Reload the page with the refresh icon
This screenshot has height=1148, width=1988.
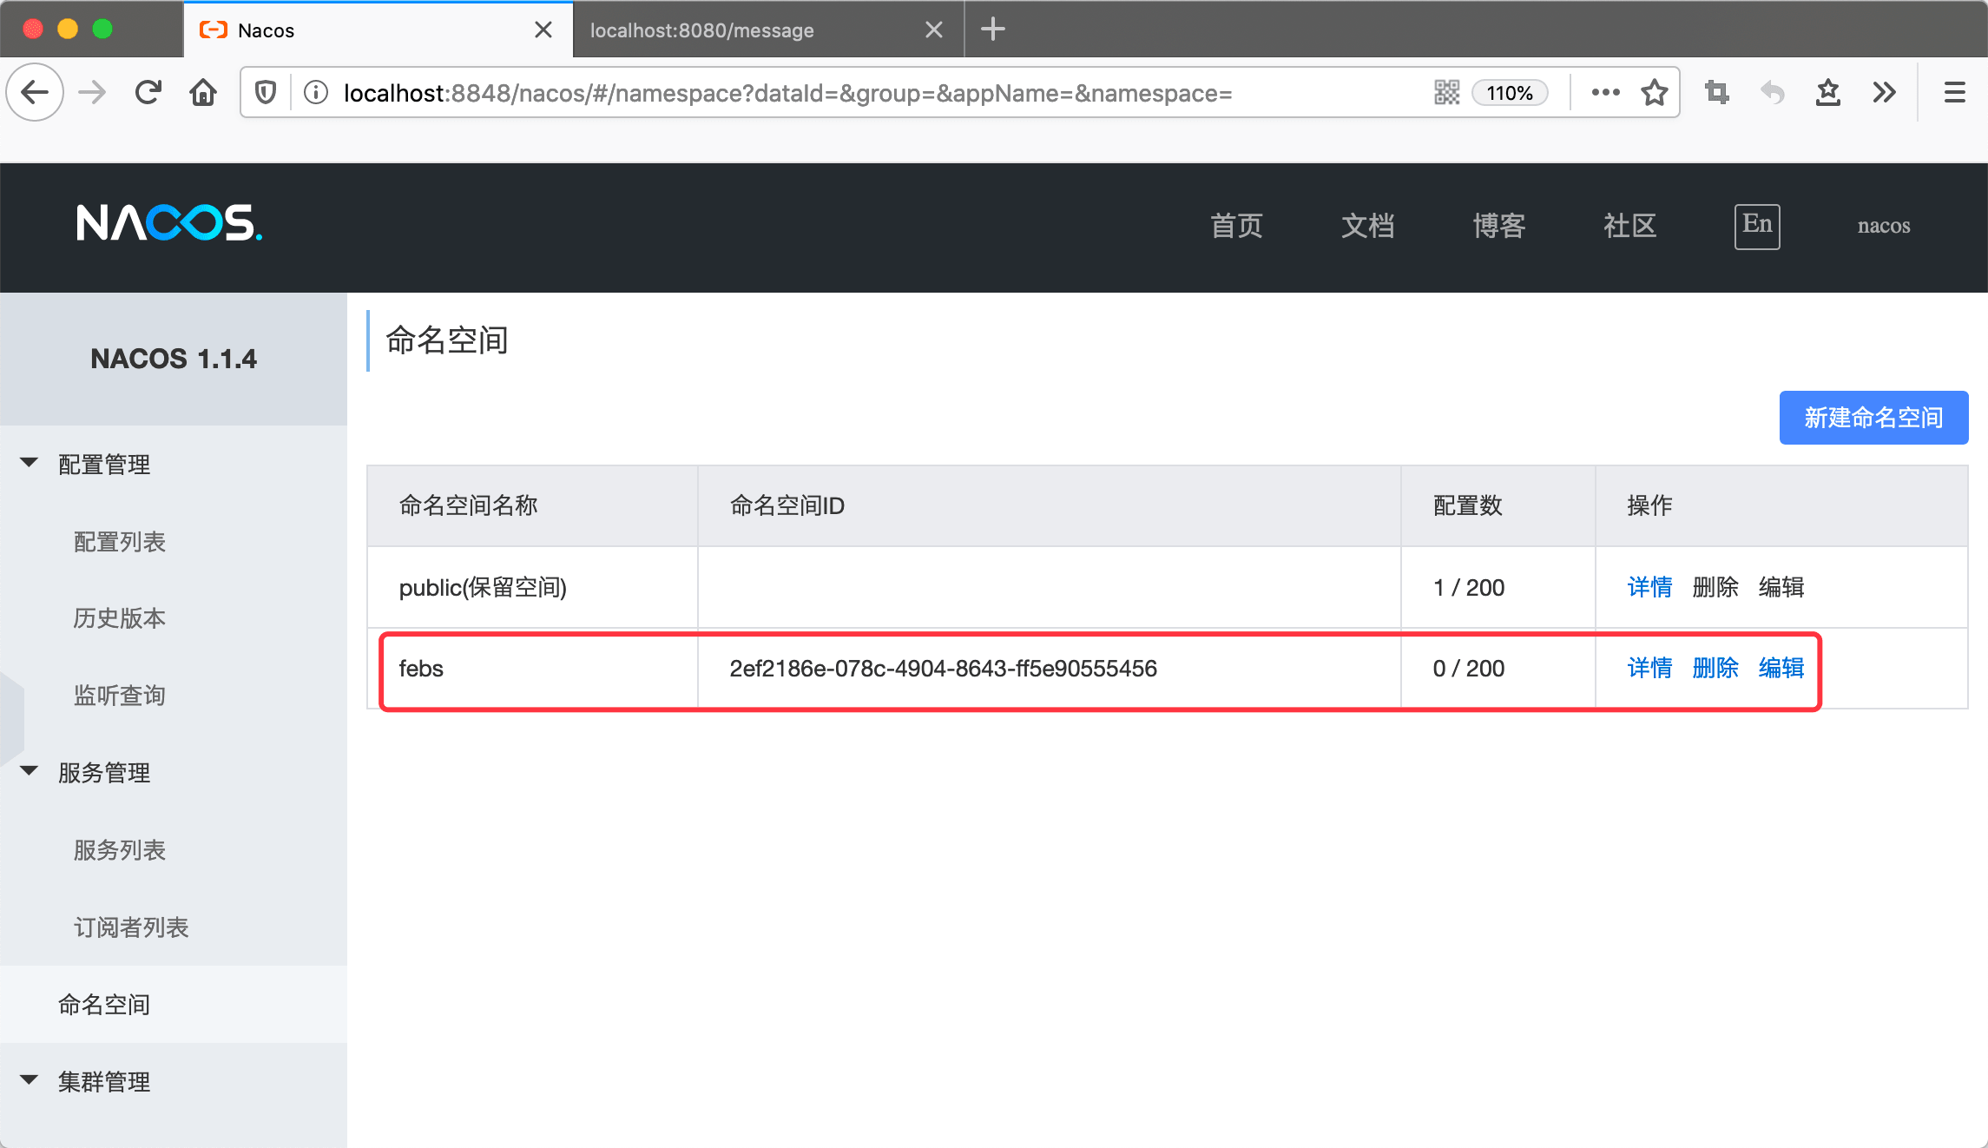tap(148, 92)
